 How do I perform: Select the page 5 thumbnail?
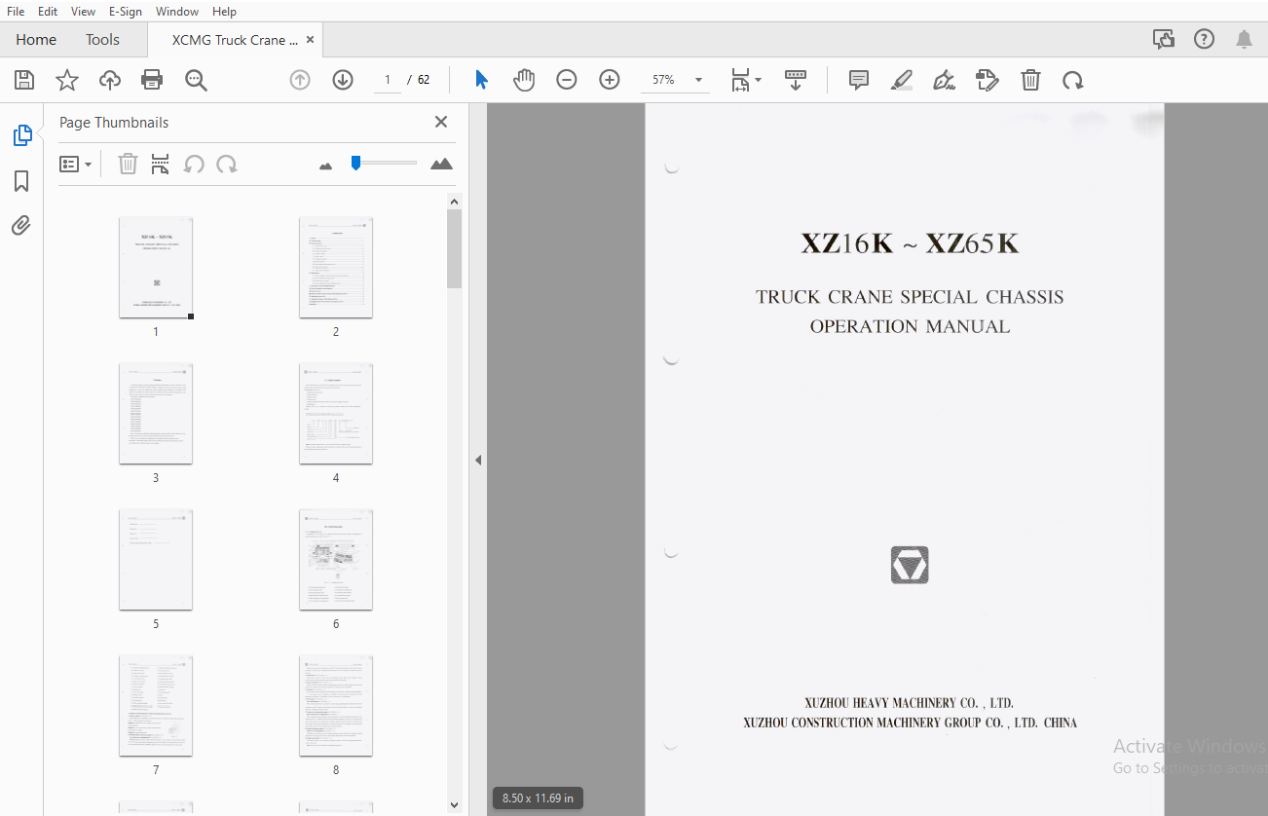(156, 560)
